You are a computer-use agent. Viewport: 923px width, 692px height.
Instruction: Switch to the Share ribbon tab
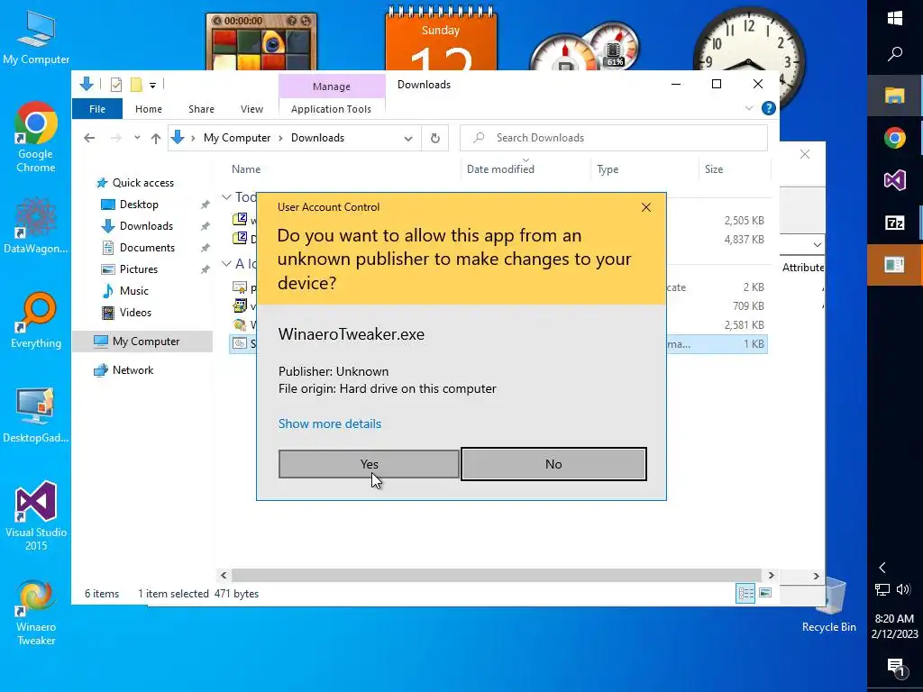pos(201,109)
